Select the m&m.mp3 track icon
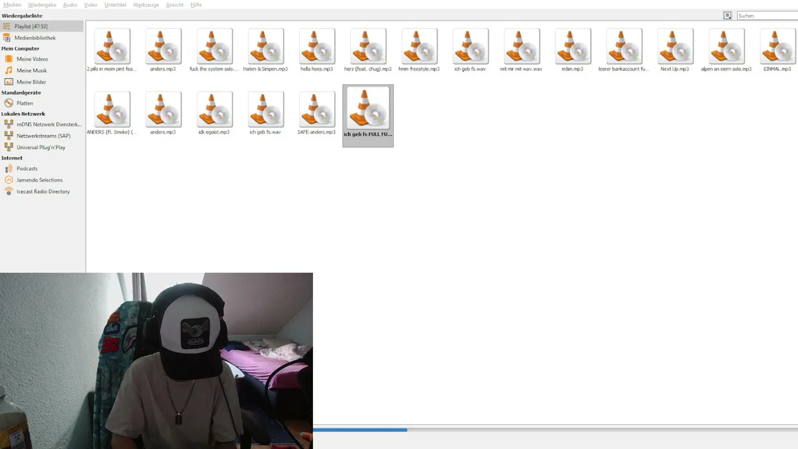Screen dimensions: 798x449 573,46
